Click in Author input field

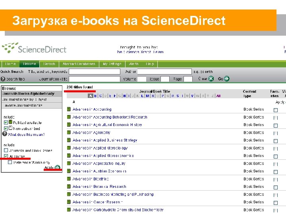[164, 71]
